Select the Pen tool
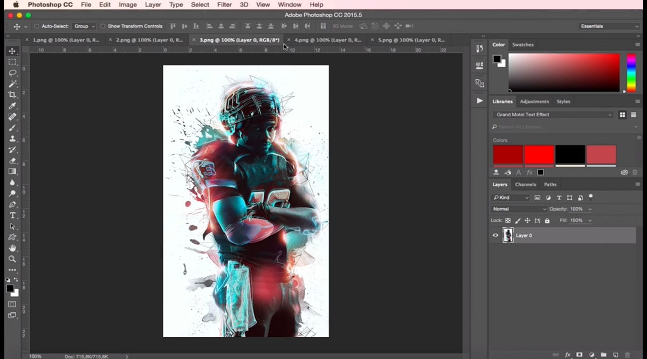 (12, 205)
